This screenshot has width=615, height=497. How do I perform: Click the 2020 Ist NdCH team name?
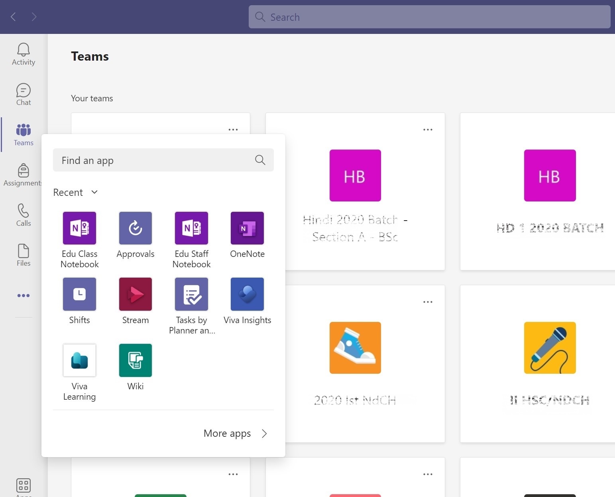point(355,400)
